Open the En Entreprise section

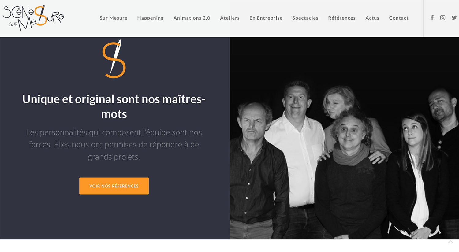266,18
